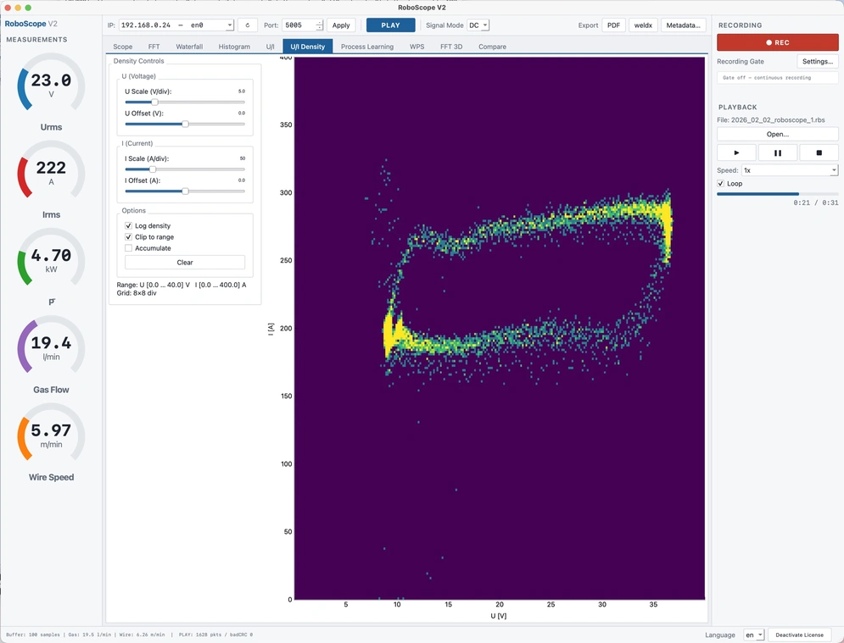
Task: Export in weldx format
Action: (643, 25)
